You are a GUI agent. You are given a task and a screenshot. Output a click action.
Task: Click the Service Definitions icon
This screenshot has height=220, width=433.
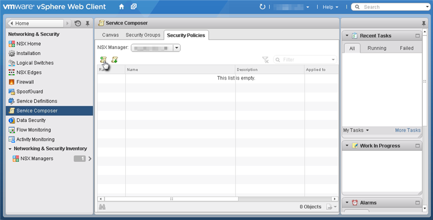click(x=11, y=101)
